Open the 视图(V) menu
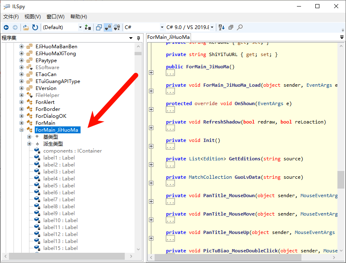The height and width of the screenshot is (263, 346). 32,17
